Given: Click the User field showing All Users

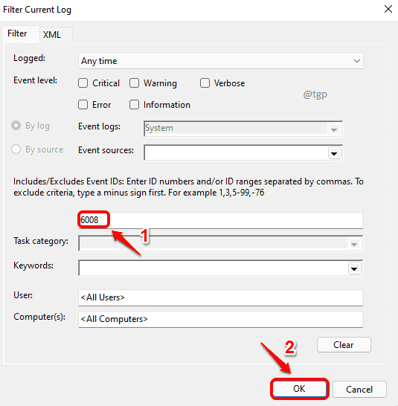Looking at the screenshot, I should click(x=221, y=297).
